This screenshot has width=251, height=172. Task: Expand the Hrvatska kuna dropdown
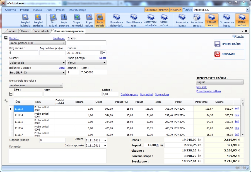61,85
